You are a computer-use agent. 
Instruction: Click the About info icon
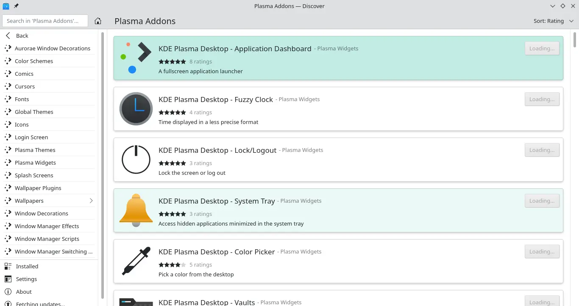(8, 292)
